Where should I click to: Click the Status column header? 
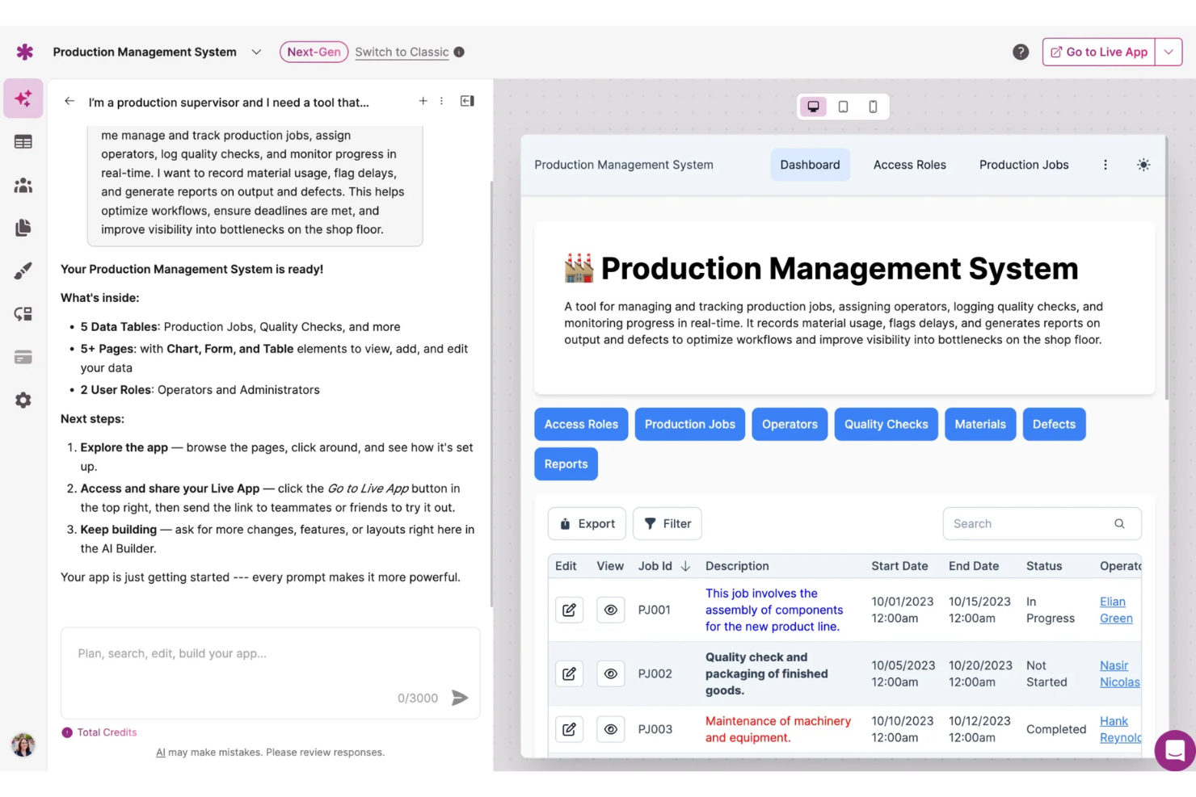tap(1044, 566)
